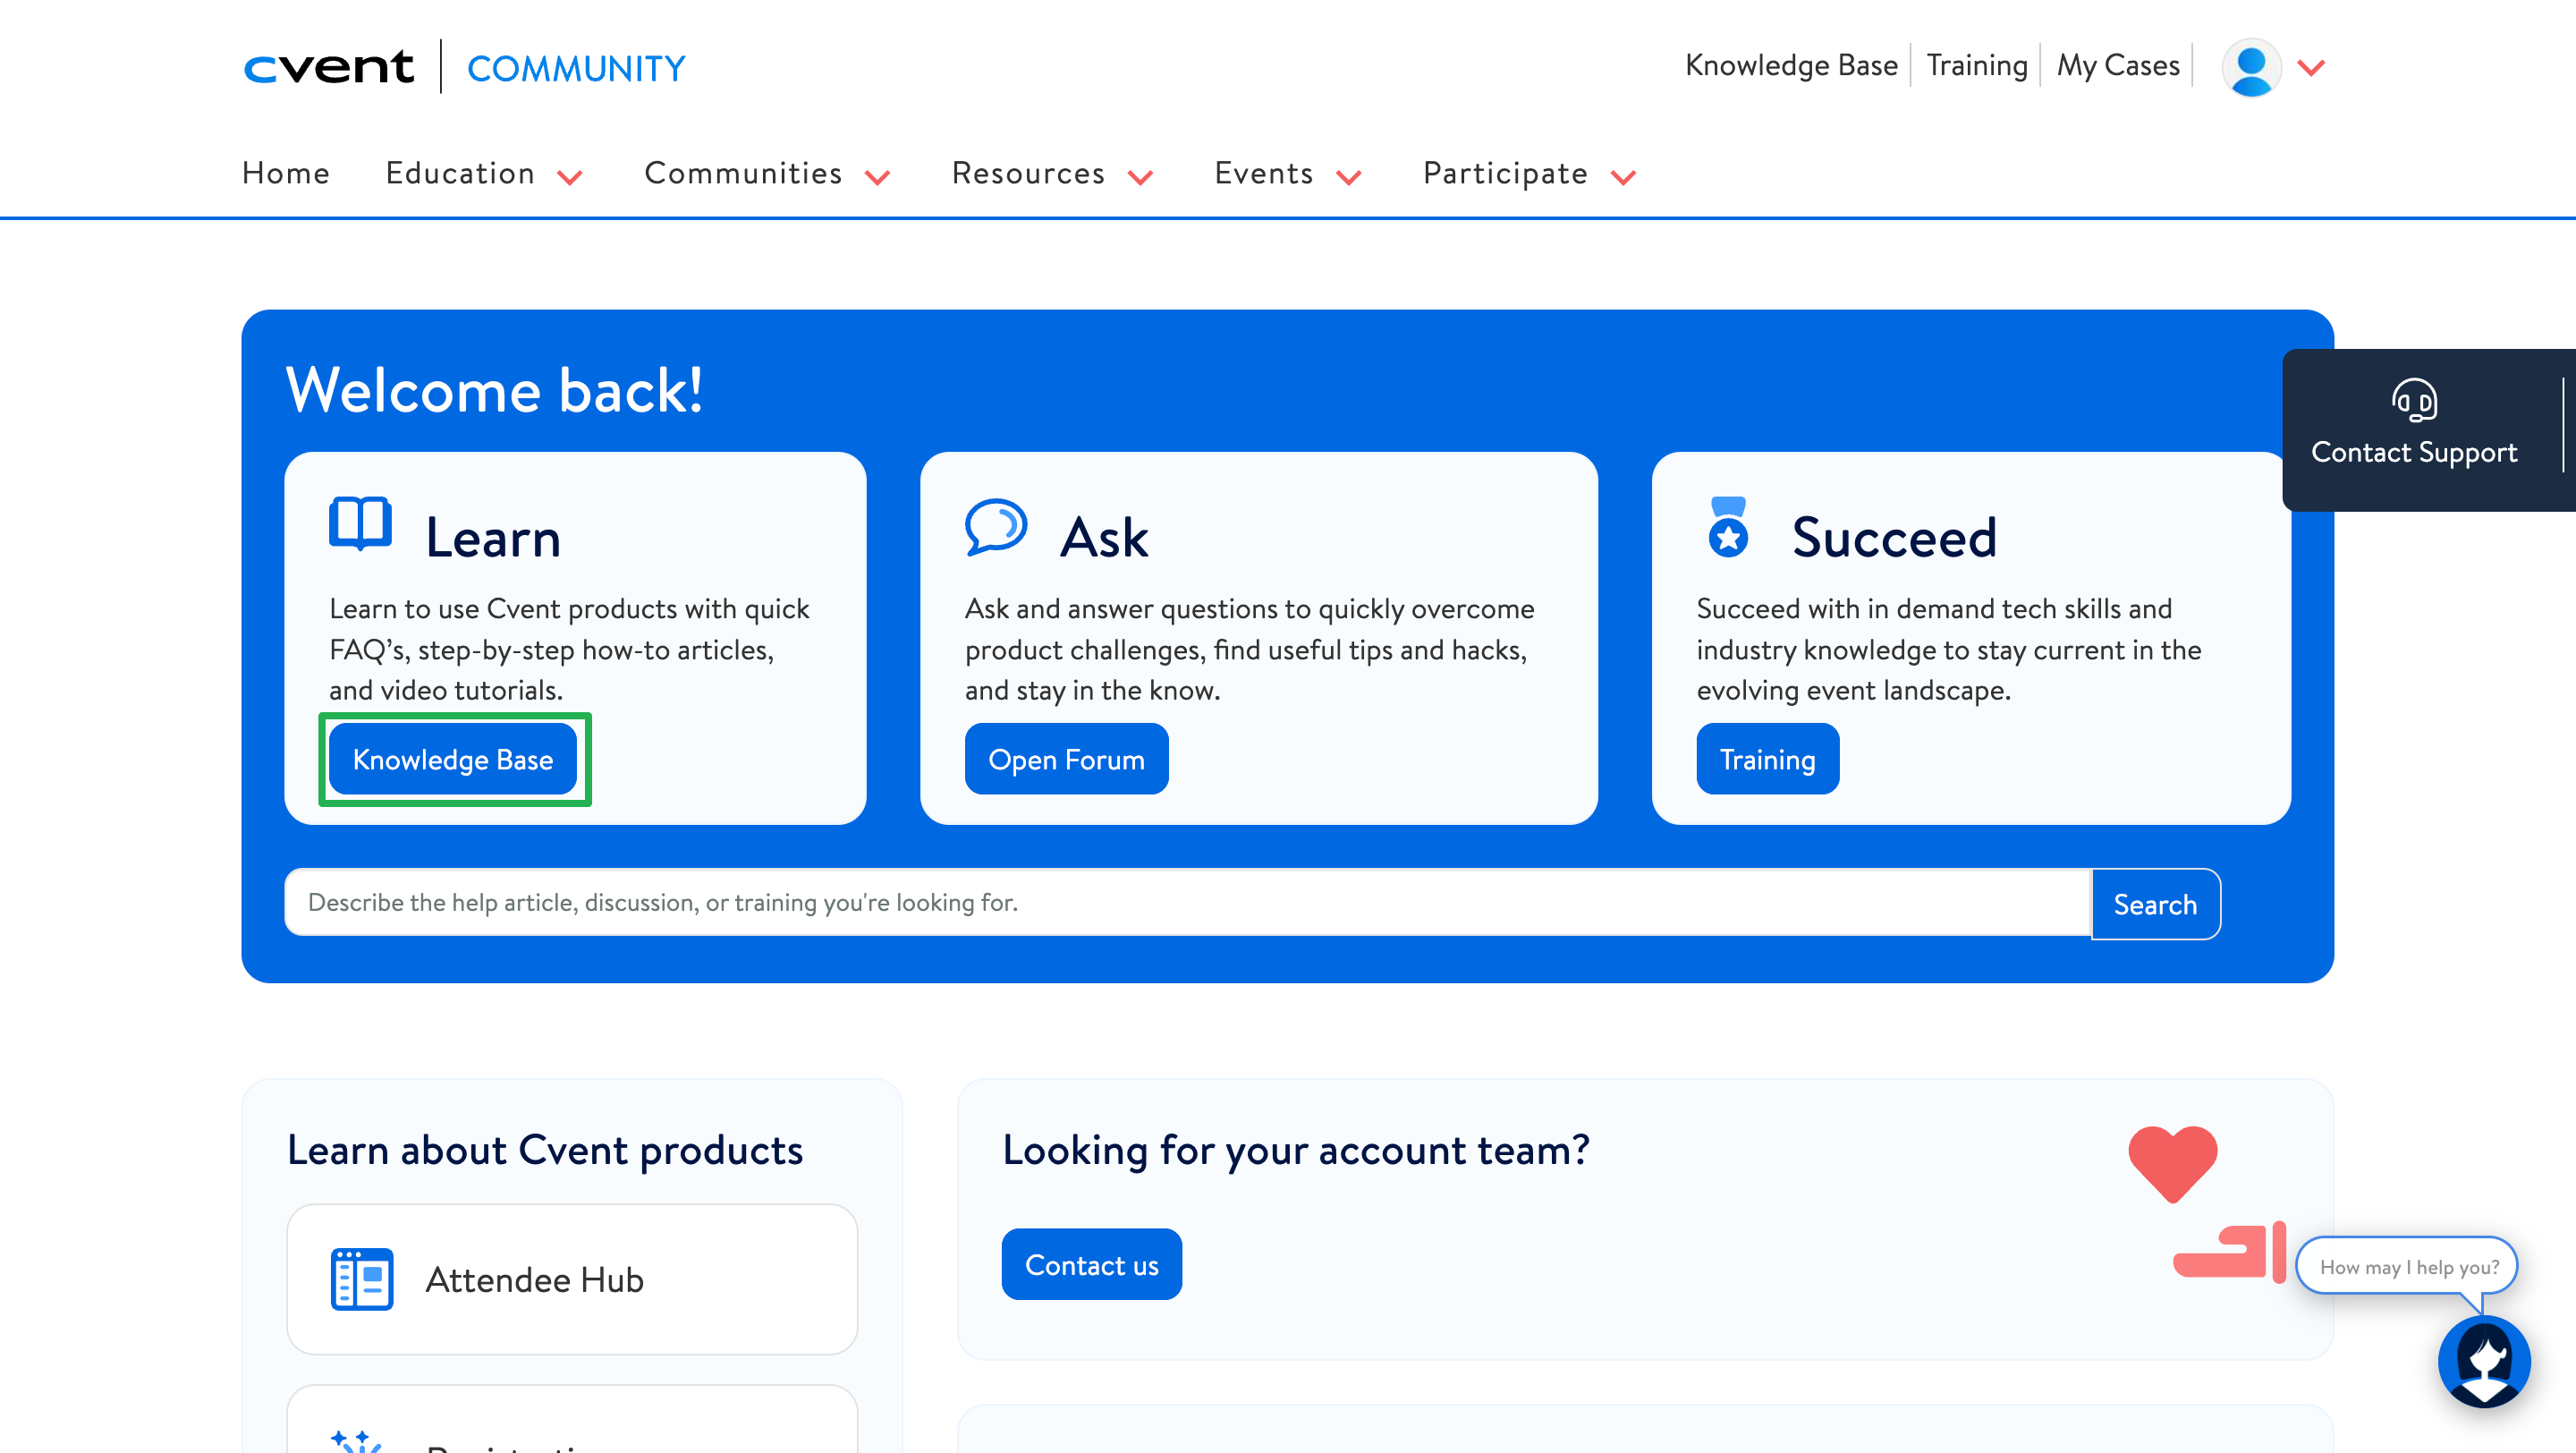The width and height of the screenshot is (2576, 1453).
Task: Expand the Education menu chevron
Action: pos(570,178)
